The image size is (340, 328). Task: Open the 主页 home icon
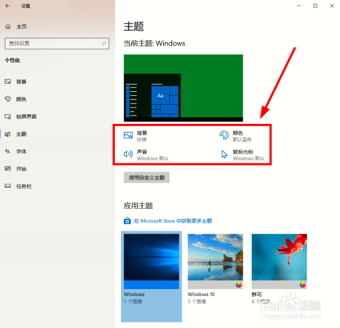point(8,27)
